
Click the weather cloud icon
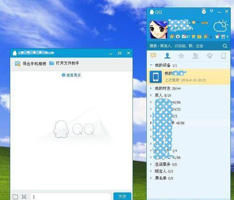coord(220,26)
